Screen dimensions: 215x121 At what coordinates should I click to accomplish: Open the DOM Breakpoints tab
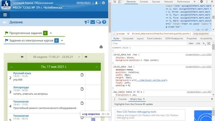click(x=174, y=39)
